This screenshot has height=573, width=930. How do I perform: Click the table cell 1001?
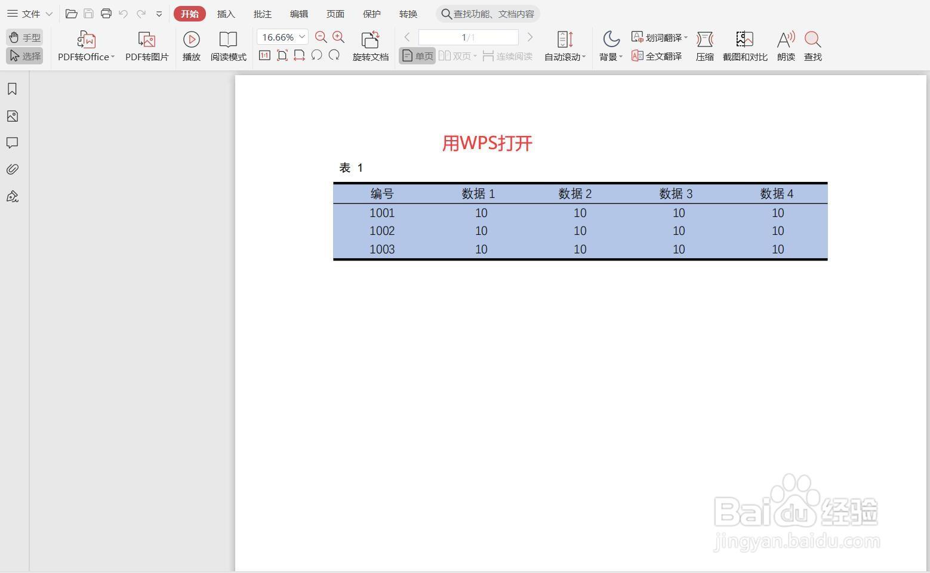tap(382, 213)
